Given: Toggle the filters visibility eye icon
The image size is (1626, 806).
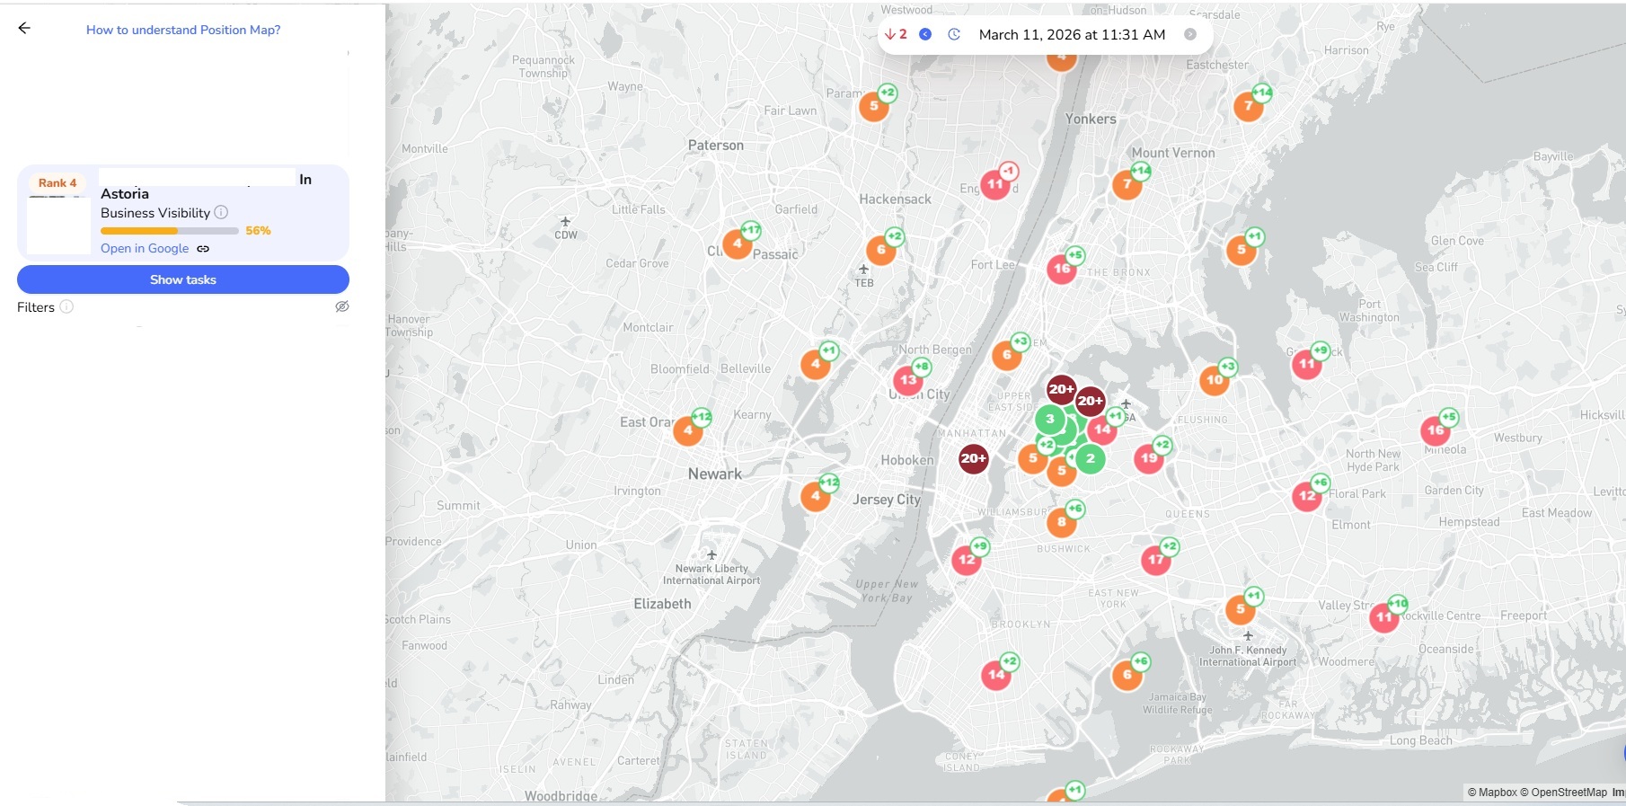Looking at the screenshot, I should point(341,307).
